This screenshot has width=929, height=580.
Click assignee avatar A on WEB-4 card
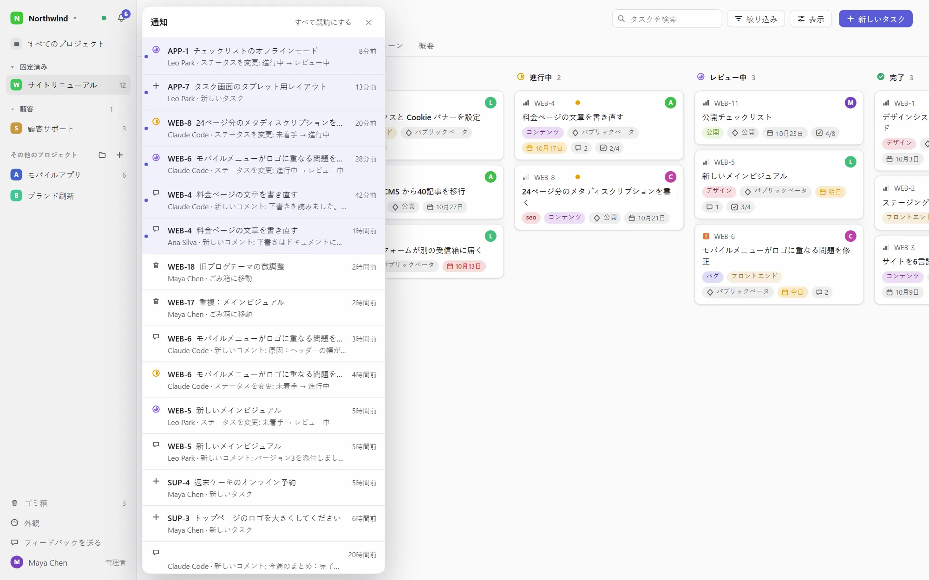(670, 103)
